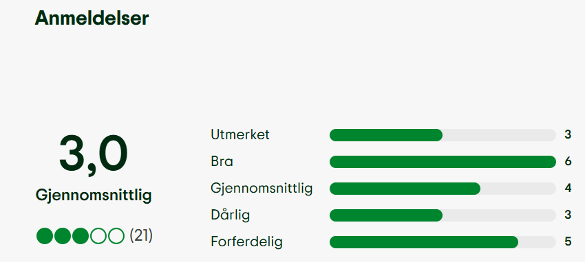
Task: Click the second filled rating bubble
Action: (63, 236)
